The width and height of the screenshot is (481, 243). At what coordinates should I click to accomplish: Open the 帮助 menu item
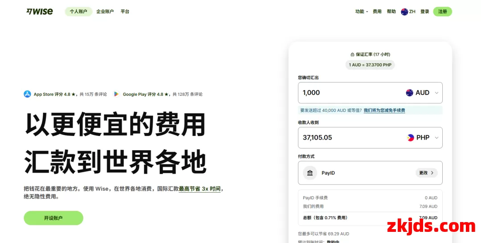point(391,11)
